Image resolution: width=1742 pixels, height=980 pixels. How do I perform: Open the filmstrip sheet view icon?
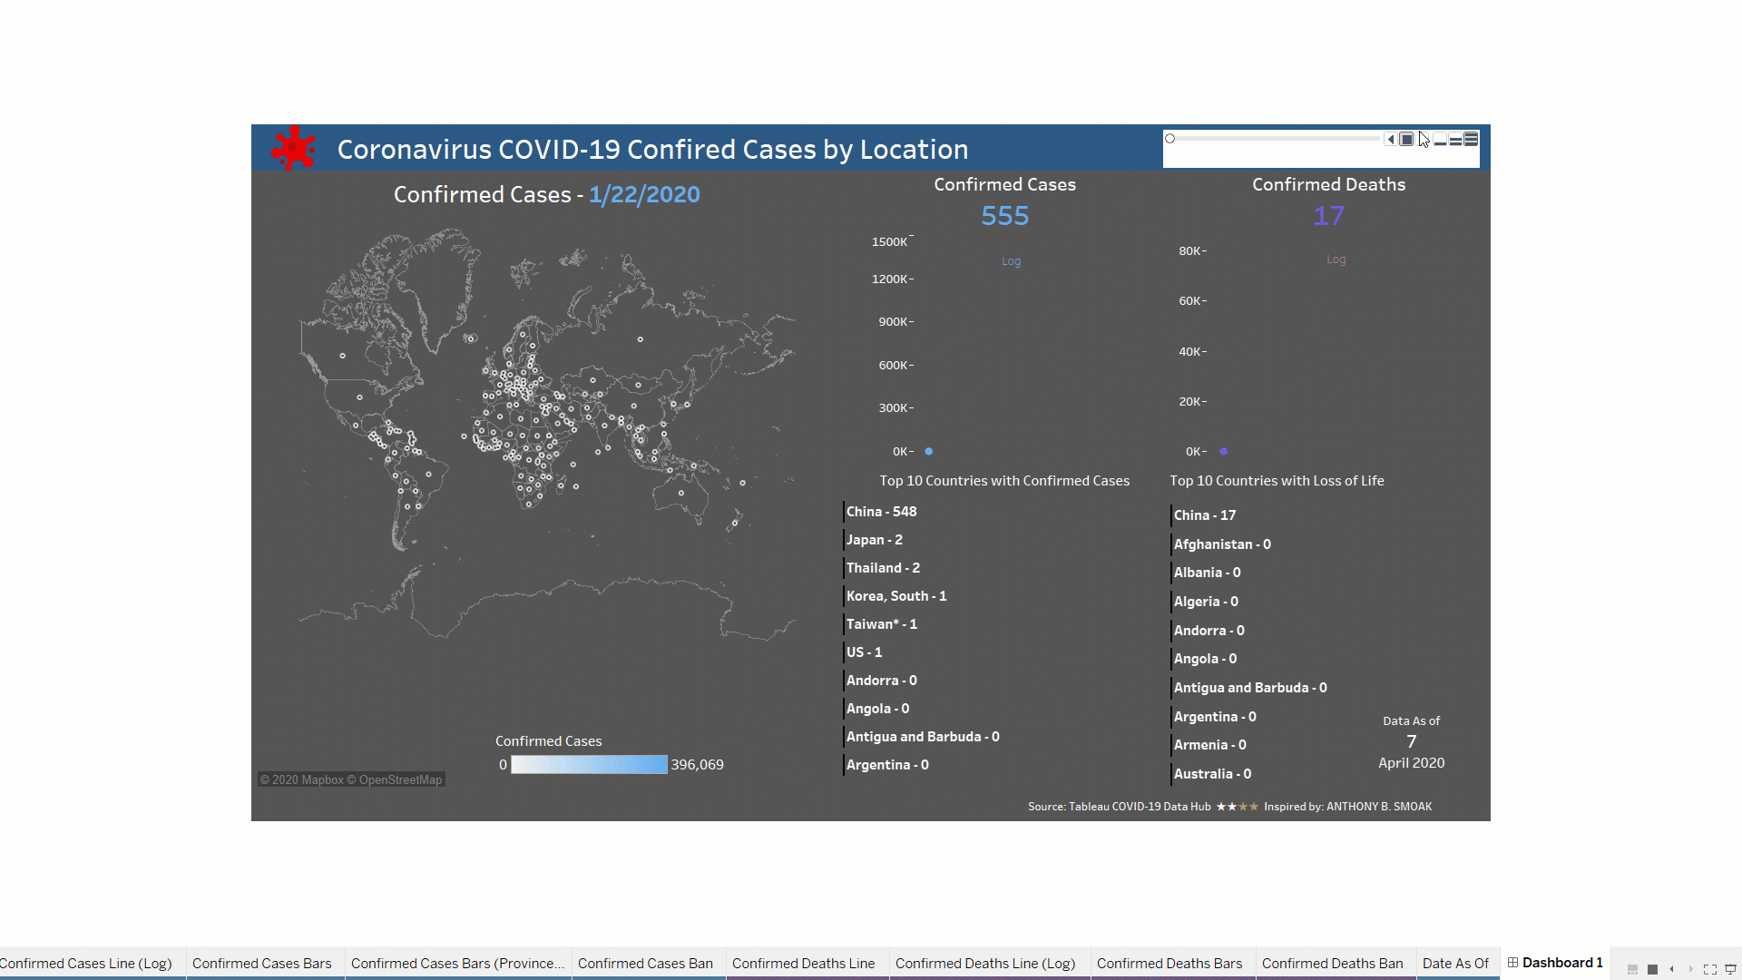[x=1633, y=968]
